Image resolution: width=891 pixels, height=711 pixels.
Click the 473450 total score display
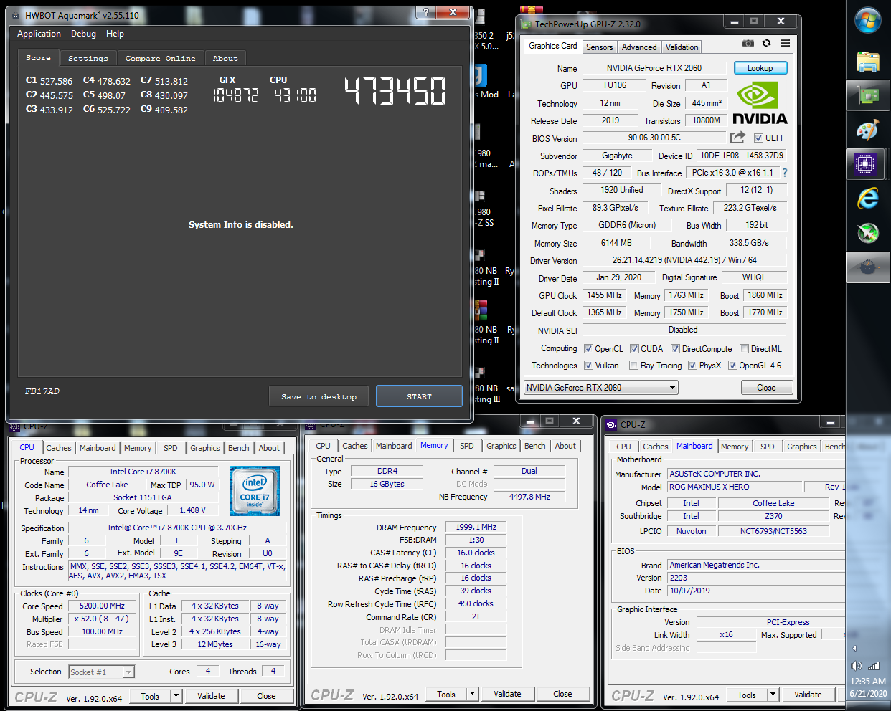point(395,92)
